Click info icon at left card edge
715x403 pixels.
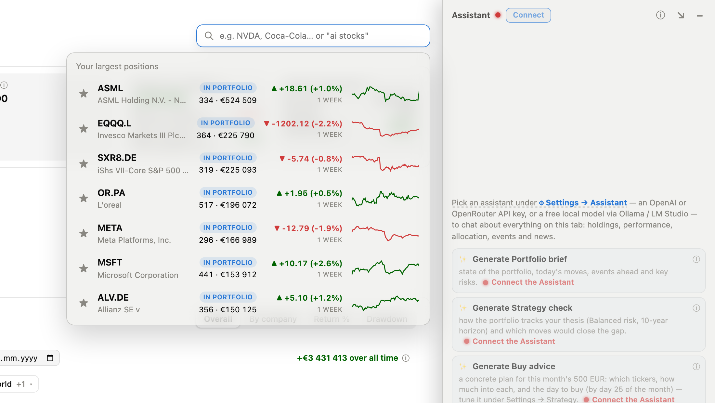pyautogui.click(x=4, y=85)
